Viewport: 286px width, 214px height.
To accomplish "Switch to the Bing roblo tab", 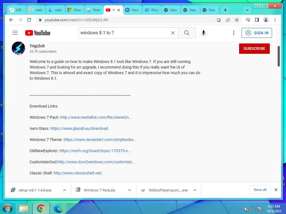I will (x=56, y=10).
